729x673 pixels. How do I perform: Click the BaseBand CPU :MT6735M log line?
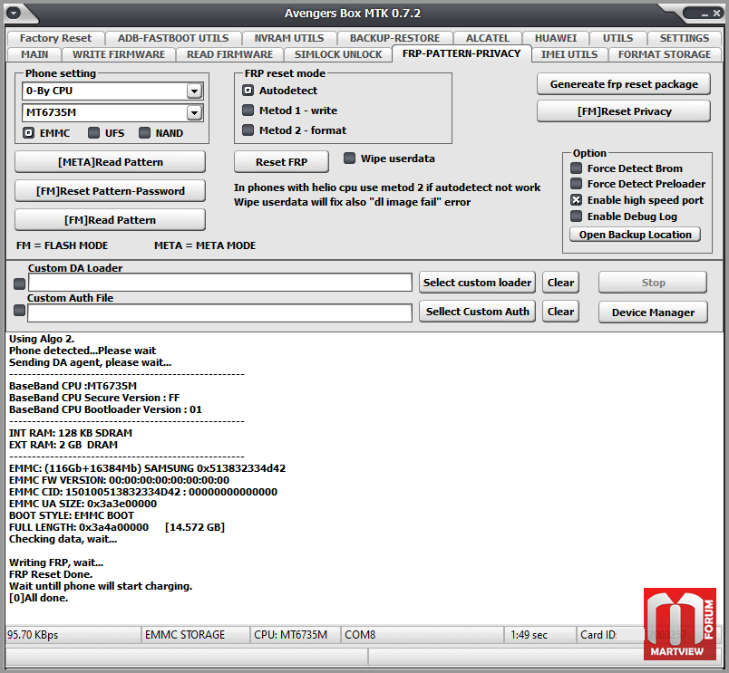point(73,386)
